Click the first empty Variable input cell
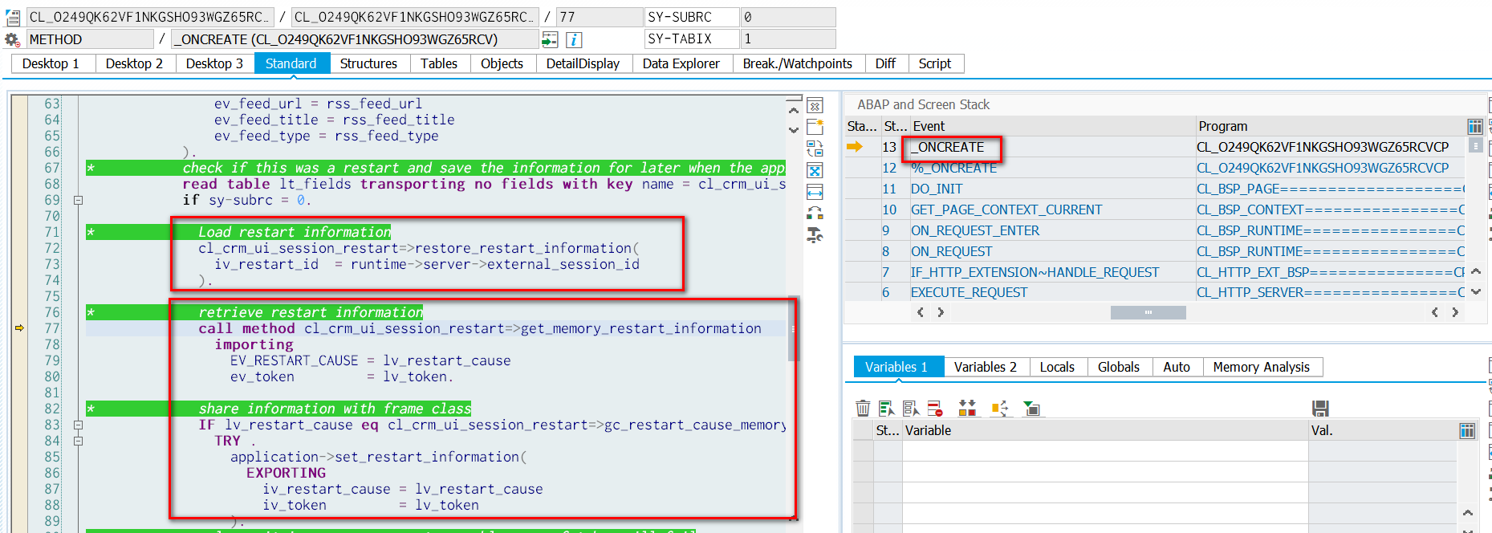 1105,450
